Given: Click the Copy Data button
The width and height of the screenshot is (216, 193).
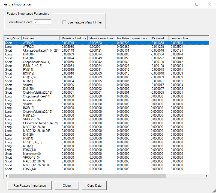Looking at the screenshot, I should pos(94,186).
